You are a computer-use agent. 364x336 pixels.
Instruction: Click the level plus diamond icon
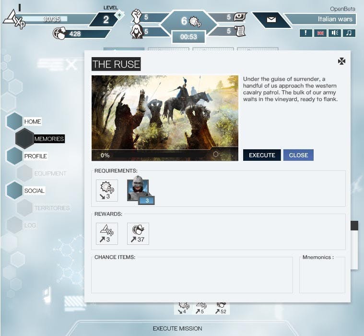point(119,15)
